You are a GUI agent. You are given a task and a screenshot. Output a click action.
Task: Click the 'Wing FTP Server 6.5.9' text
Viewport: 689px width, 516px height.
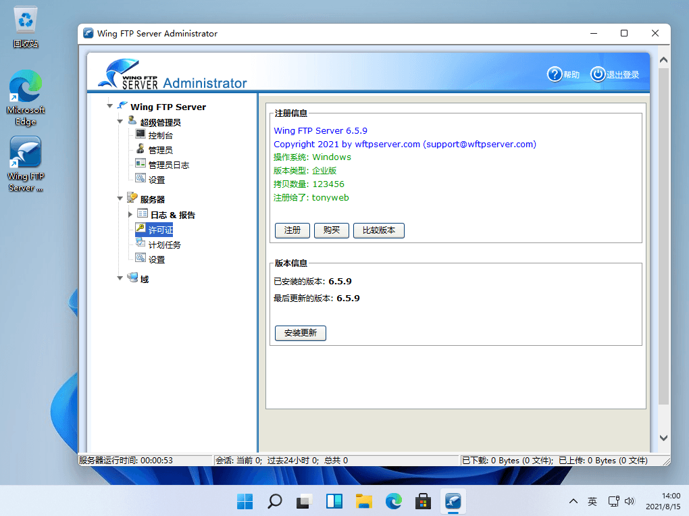coord(320,130)
